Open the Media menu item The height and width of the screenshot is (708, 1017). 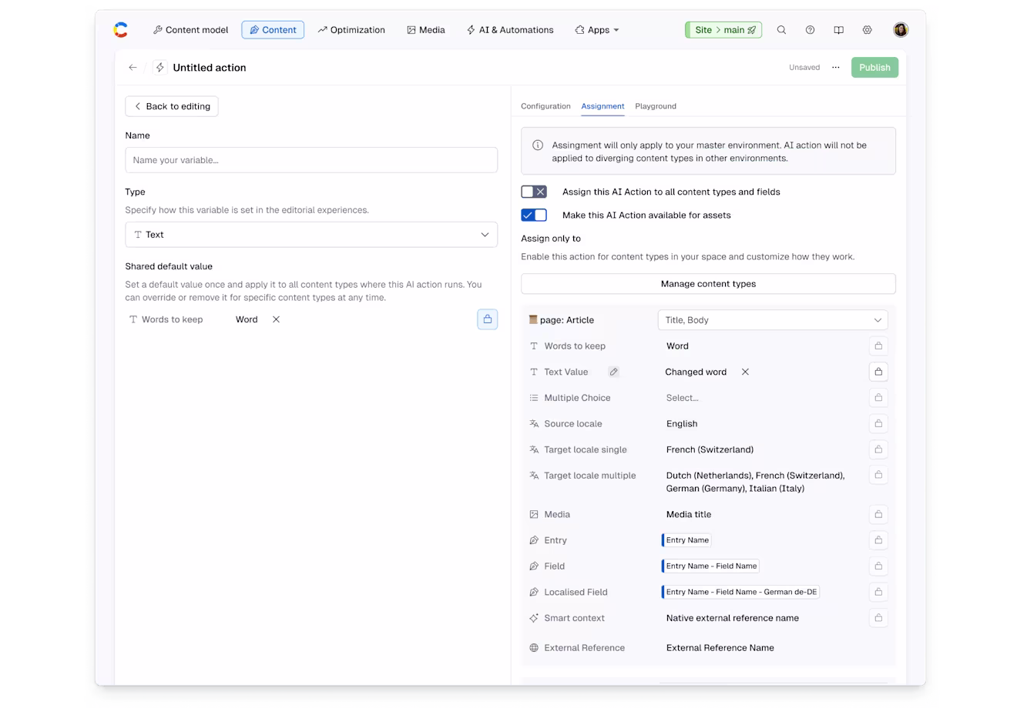(426, 30)
